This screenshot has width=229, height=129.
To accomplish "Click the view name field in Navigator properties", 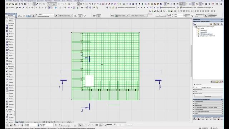I will coord(212,87).
